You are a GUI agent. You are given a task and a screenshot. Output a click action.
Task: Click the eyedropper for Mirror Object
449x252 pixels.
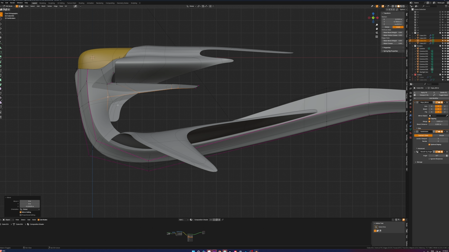[447, 116]
